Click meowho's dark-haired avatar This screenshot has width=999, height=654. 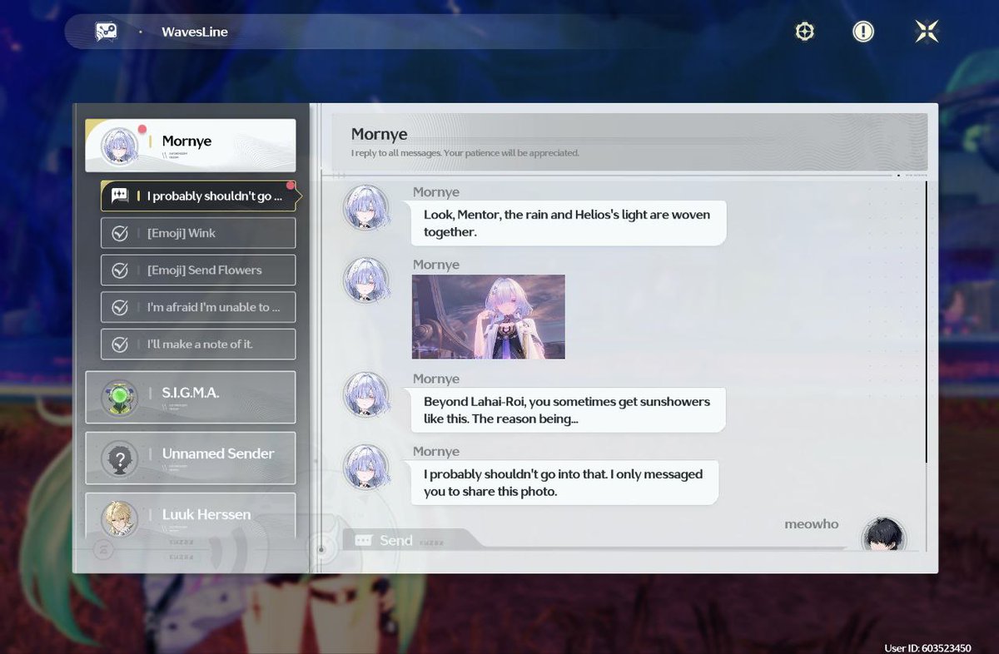(x=883, y=534)
